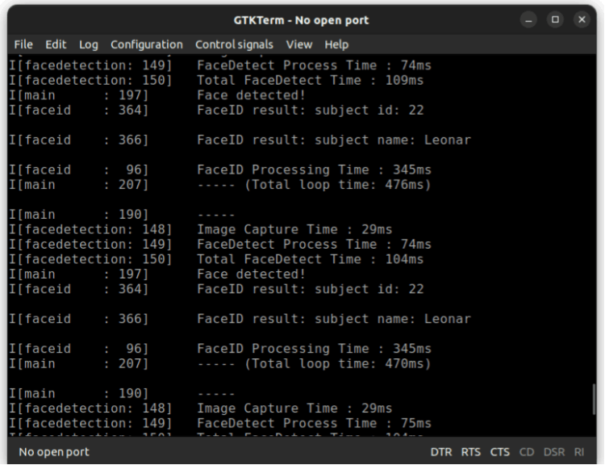Minimize the GTKTerm window
The image size is (605, 465).
[528, 19]
